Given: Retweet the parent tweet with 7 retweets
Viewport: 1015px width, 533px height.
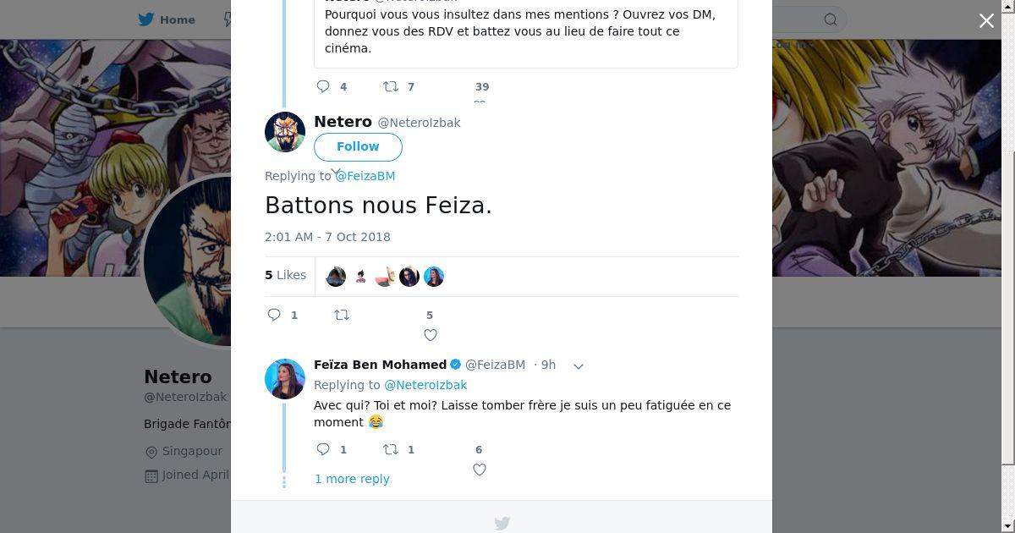Looking at the screenshot, I should tap(391, 86).
